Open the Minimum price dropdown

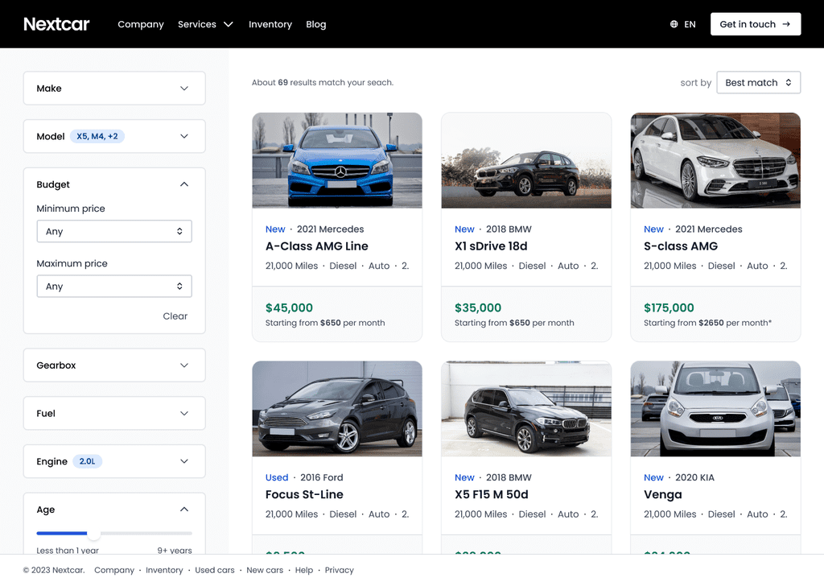(x=114, y=231)
